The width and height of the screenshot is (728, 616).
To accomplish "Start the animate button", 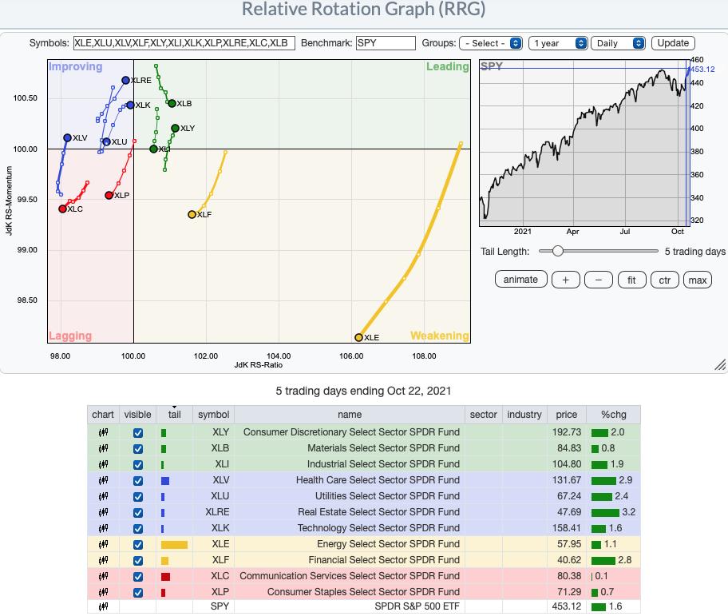I will (520, 280).
